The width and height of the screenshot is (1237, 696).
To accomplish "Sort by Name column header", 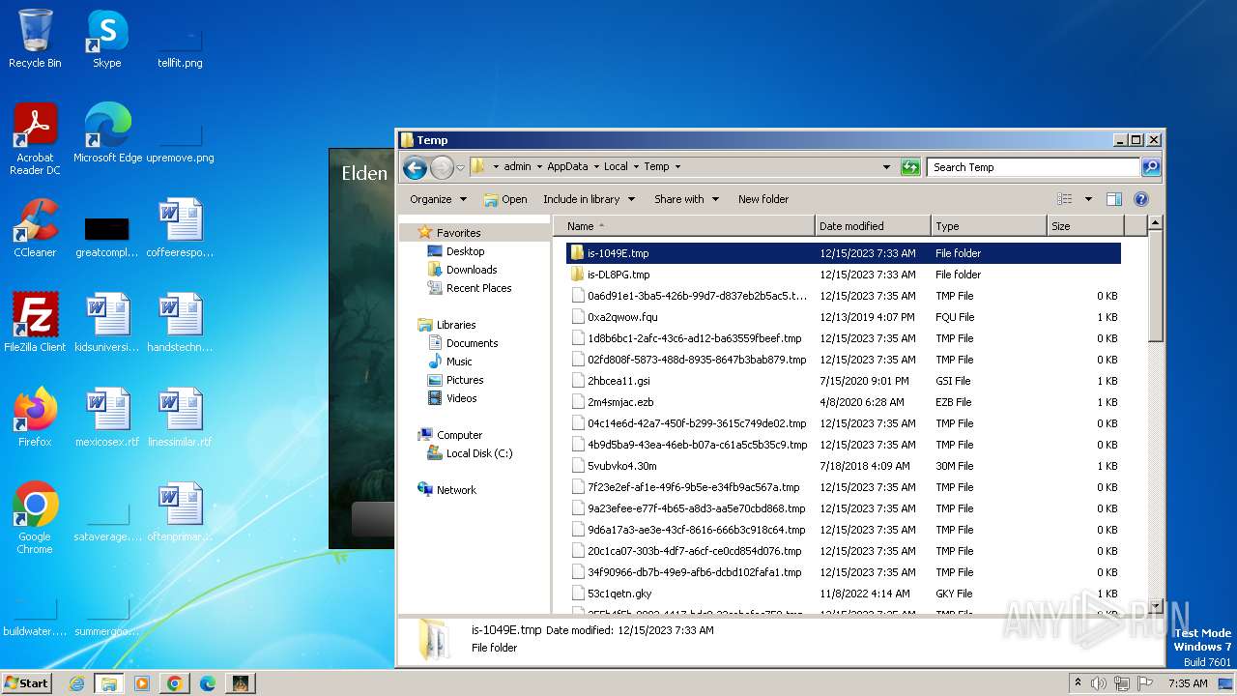I will point(684,226).
